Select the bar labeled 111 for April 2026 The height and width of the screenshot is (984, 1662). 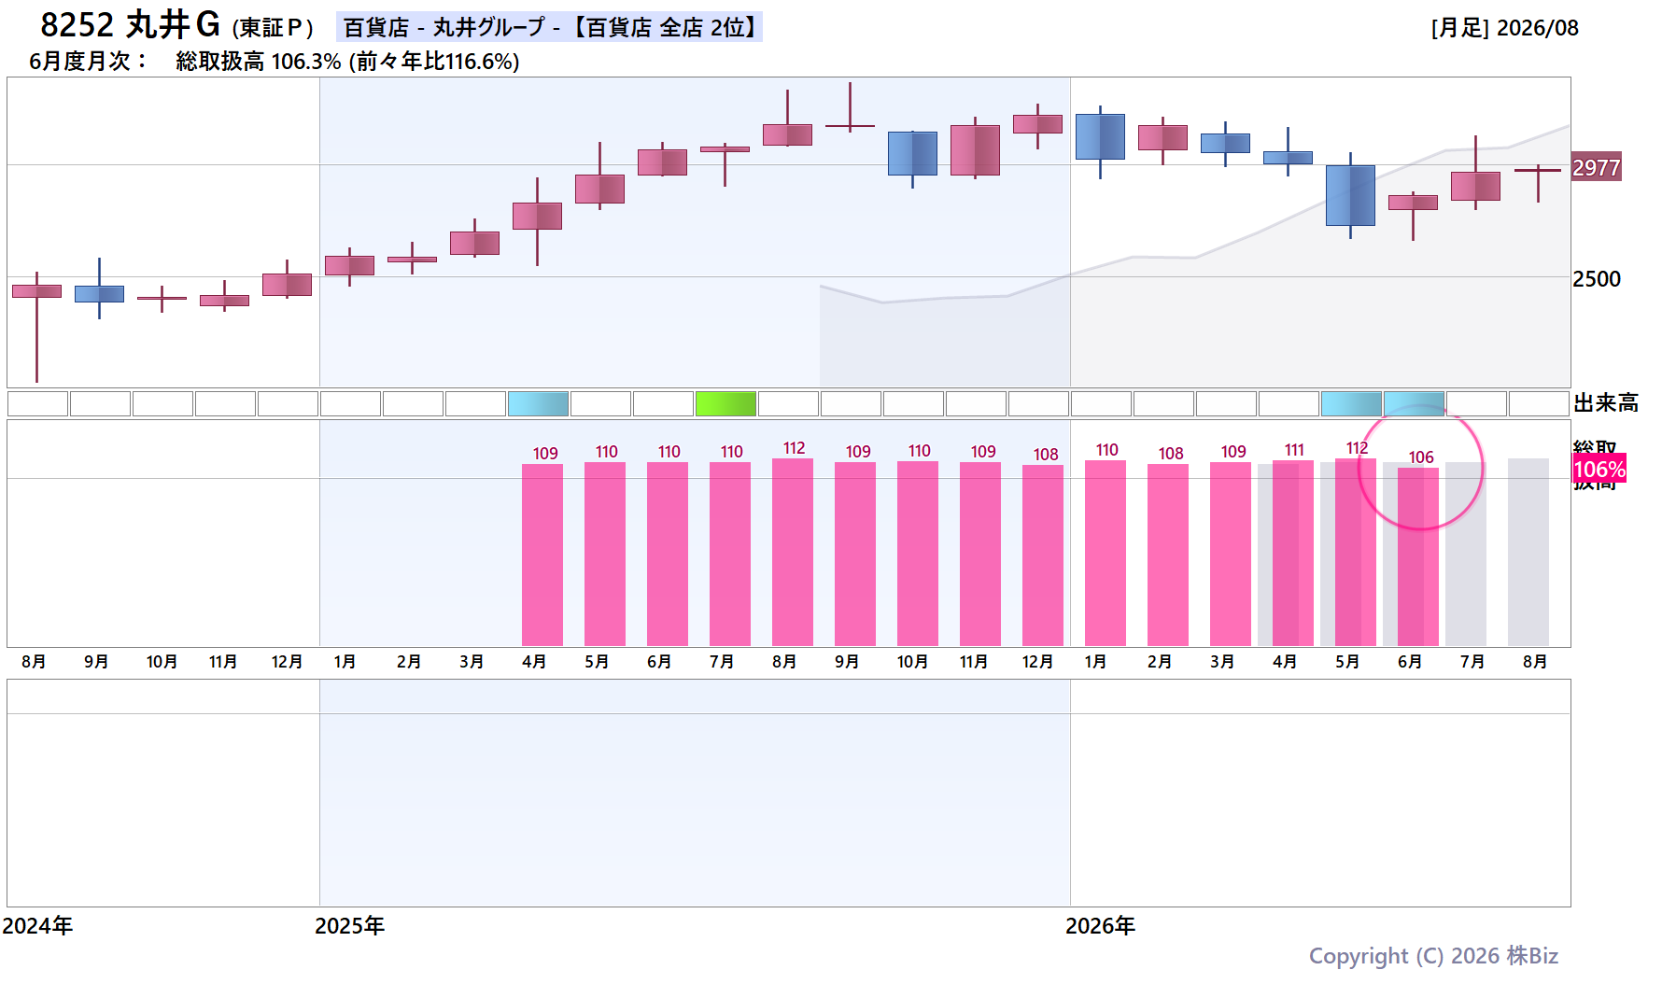(1293, 553)
